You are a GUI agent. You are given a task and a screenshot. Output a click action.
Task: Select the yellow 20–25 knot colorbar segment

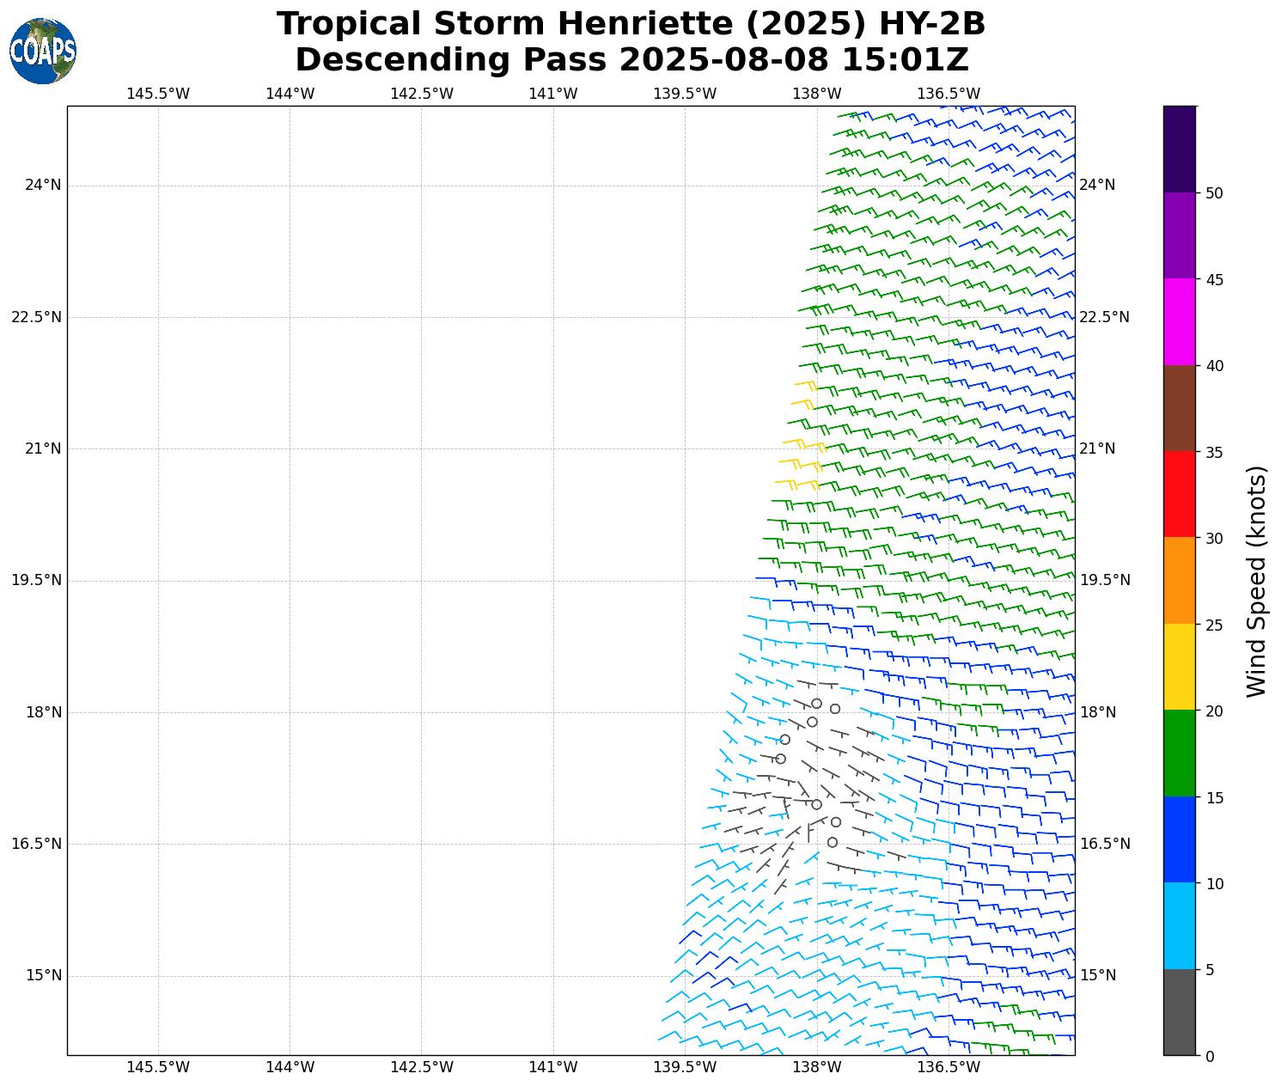(1179, 667)
